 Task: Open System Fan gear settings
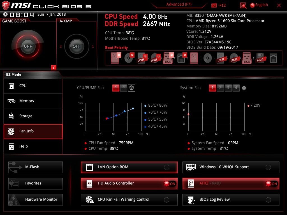coord(244,88)
